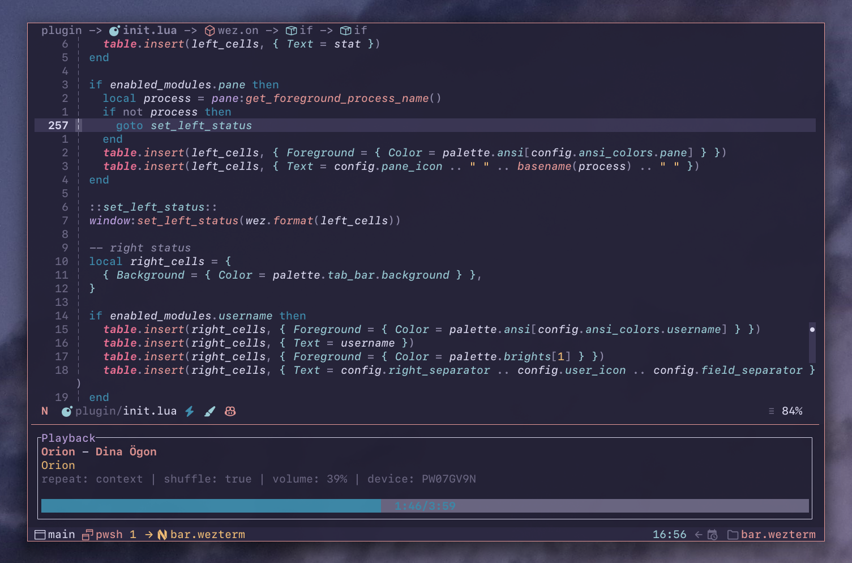Click the left 'bar.wezterm' tab title
The width and height of the screenshot is (852, 563).
[208, 535]
